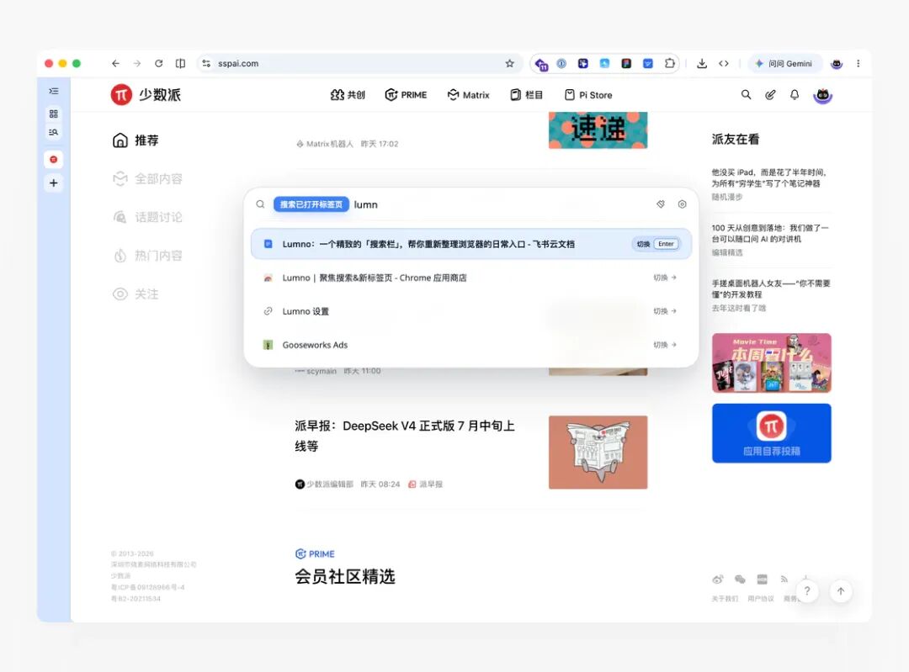Open the iPad 笔记神器 article link
The width and height of the screenshot is (909, 672).
(x=768, y=177)
